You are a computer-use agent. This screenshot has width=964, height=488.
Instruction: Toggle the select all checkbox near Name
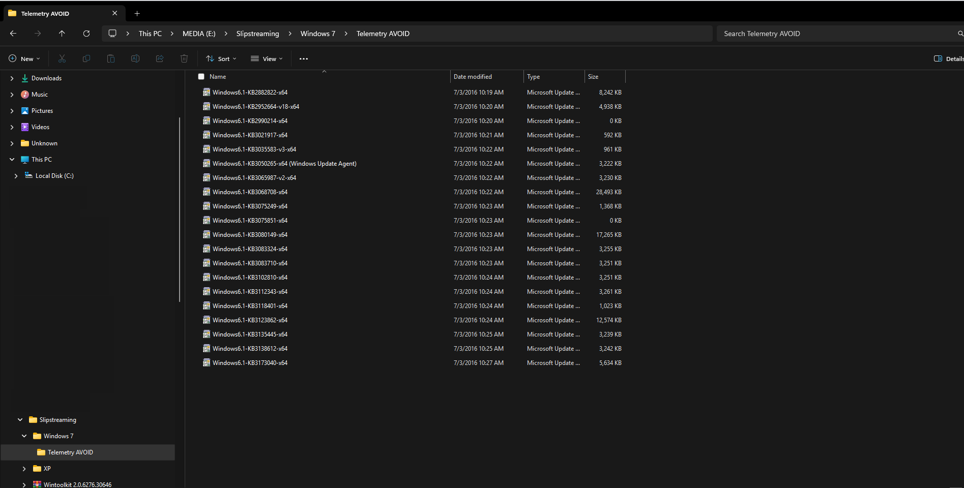coord(201,77)
